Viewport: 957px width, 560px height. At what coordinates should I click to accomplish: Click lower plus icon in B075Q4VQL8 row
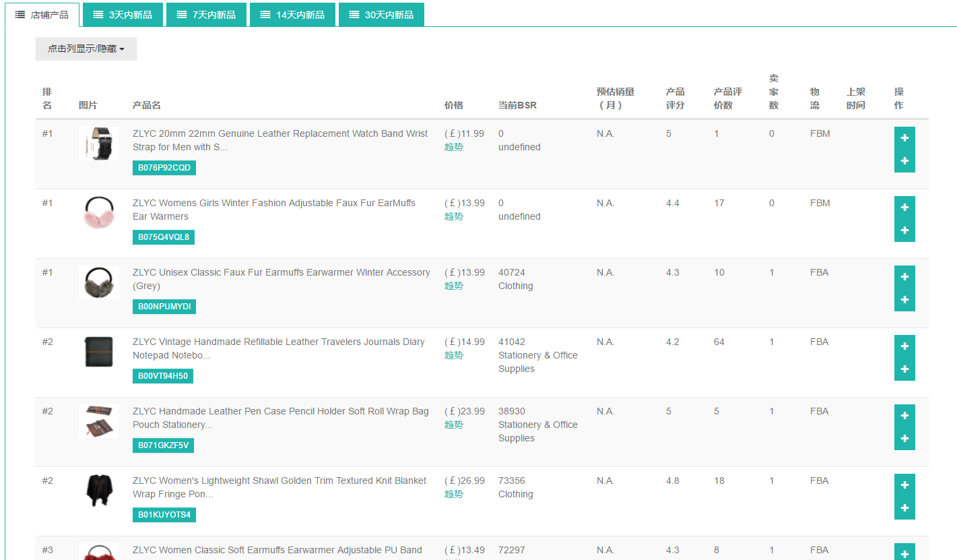(x=904, y=230)
